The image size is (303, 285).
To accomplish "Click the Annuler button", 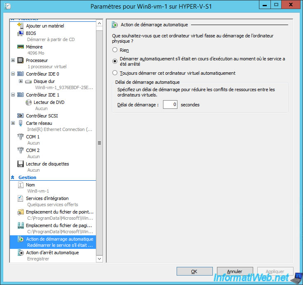I will (x=235, y=271).
